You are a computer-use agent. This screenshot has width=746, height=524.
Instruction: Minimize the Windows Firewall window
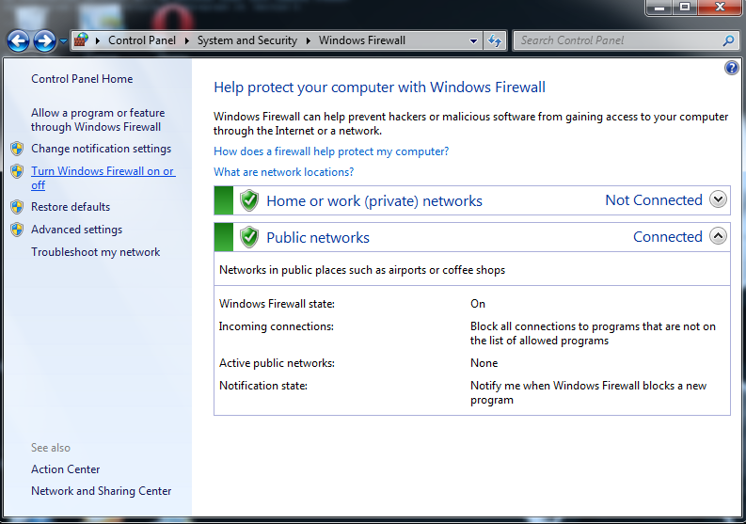(659, 8)
